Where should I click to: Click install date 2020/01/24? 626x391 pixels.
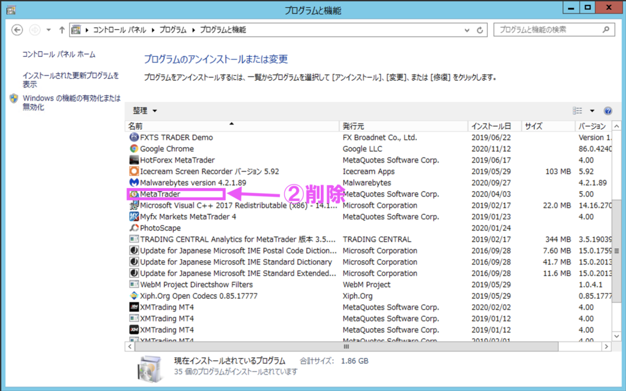click(491, 228)
